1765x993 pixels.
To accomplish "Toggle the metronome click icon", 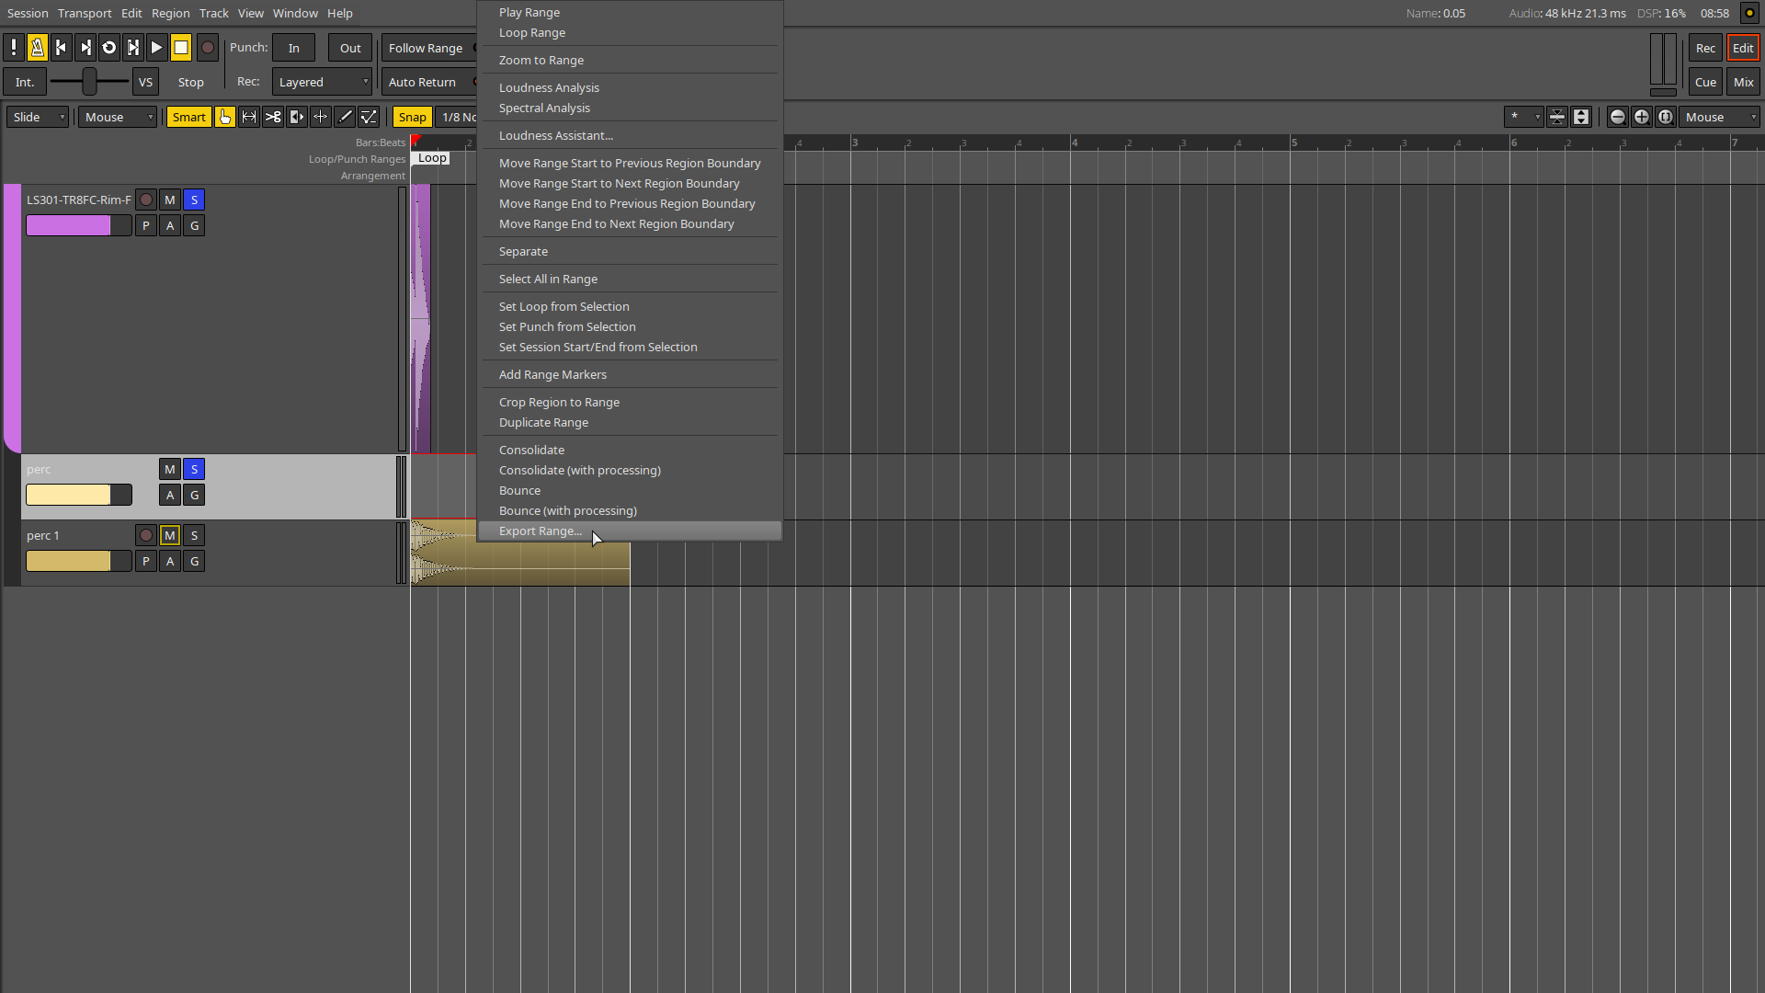I will pos(38,48).
